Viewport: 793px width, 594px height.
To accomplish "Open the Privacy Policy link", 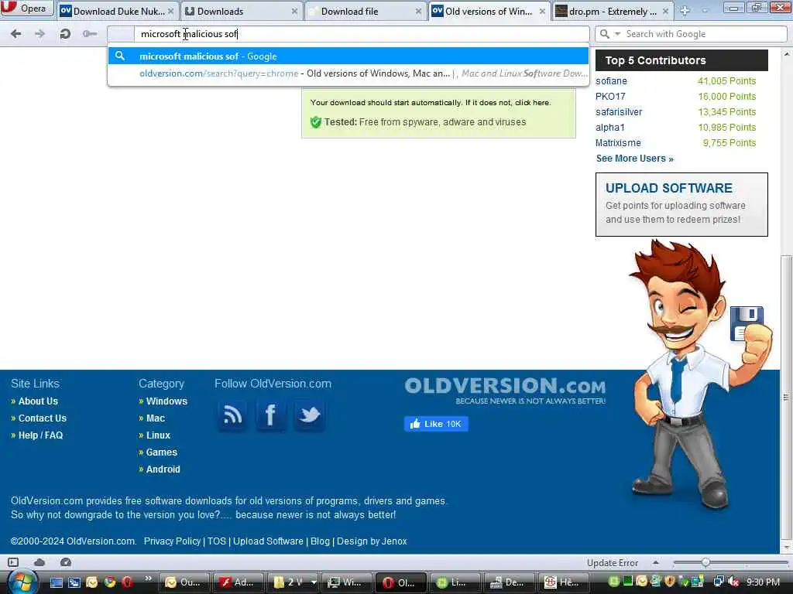I will coord(172,541).
